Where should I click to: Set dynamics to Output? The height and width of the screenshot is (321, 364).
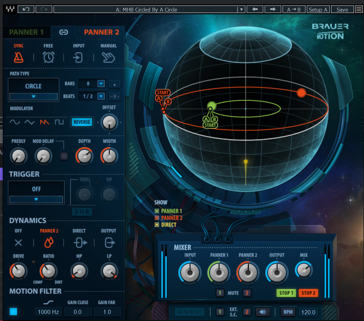(x=110, y=243)
